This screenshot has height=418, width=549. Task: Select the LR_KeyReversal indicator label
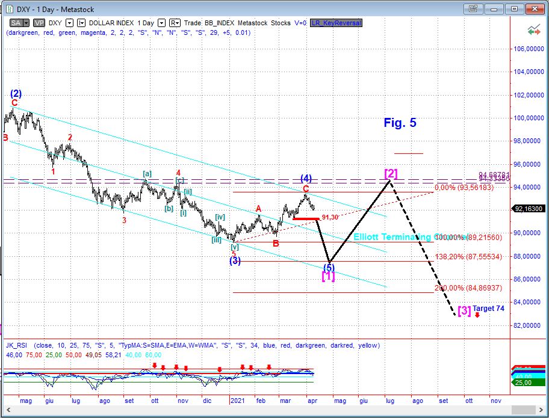336,23
